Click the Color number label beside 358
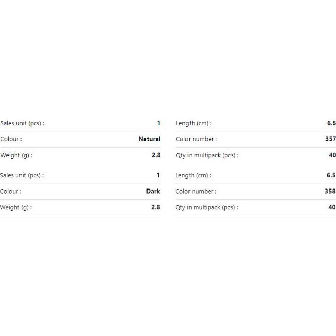Screen dimensions: 336x336 coord(196,192)
